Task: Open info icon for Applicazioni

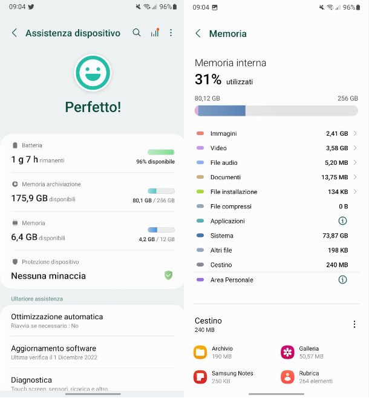Action: click(x=342, y=221)
